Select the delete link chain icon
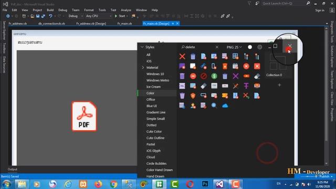 click(203, 66)
